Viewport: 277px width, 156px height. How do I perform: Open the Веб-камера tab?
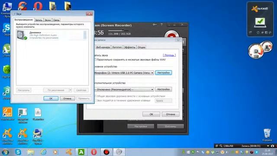103,47
